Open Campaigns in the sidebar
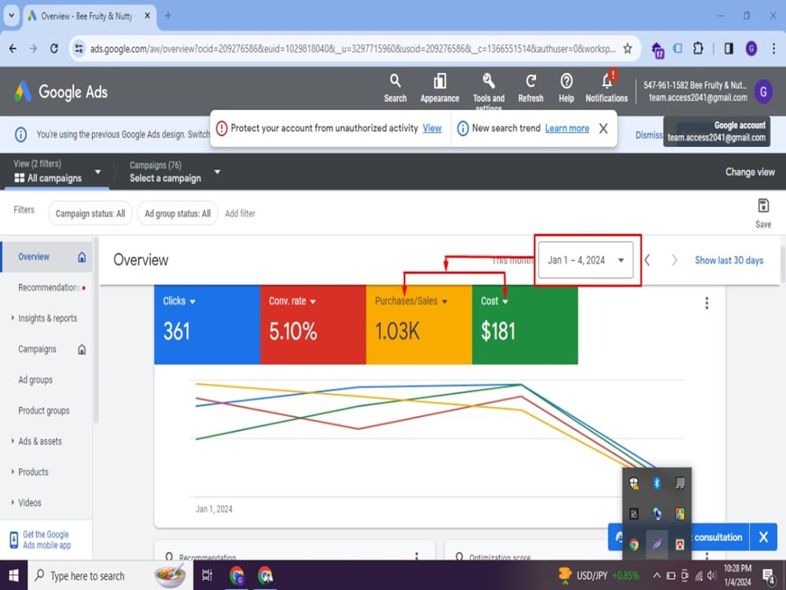 point(37,348)
